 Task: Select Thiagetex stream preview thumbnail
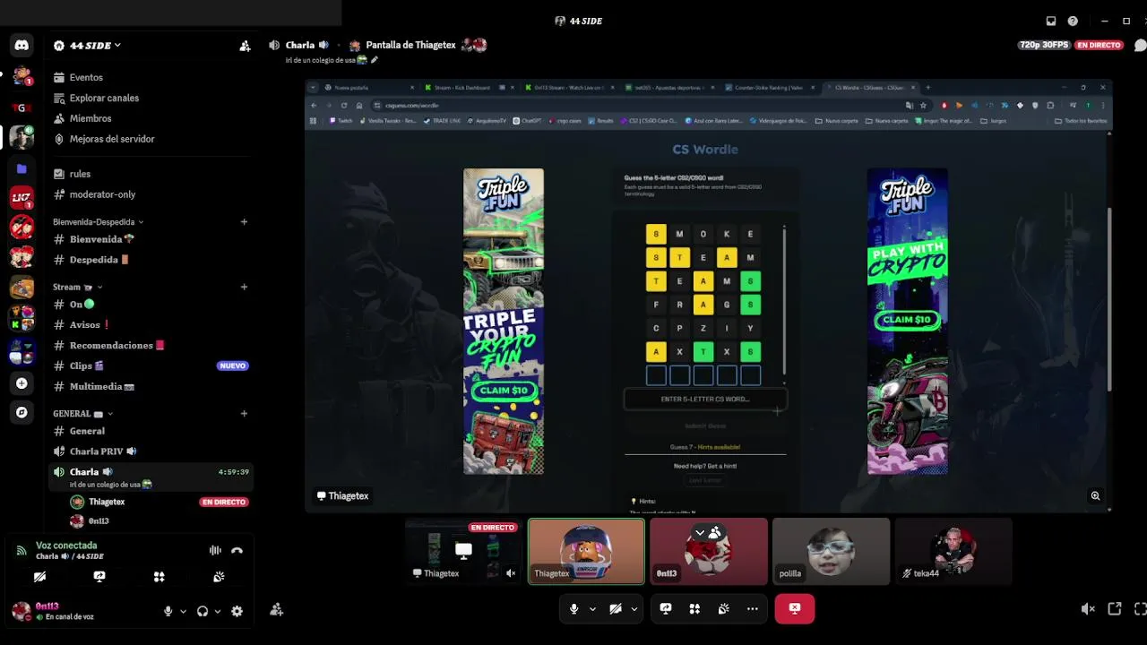tap(463, 551)
